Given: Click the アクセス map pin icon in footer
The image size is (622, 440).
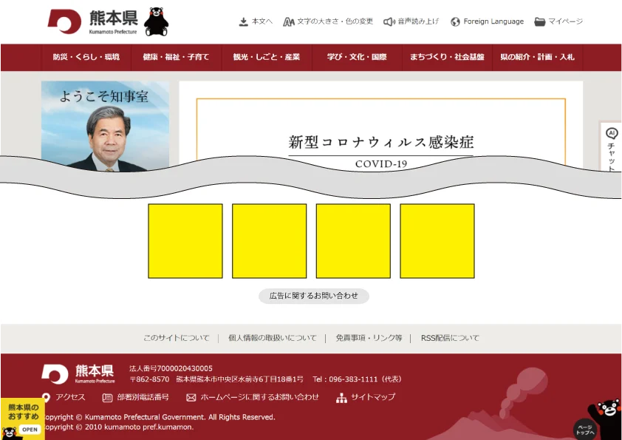Looking at the screenshot, I should (45, 397).
